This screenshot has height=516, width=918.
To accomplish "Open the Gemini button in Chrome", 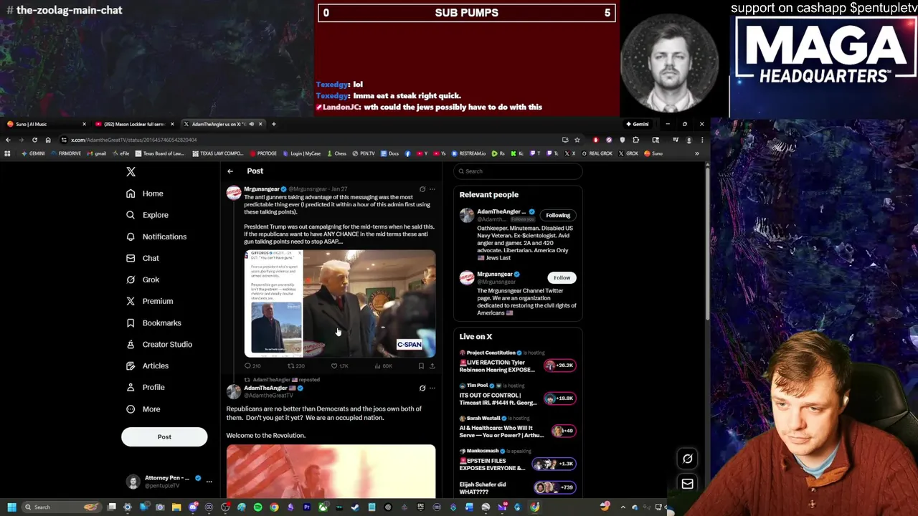I will click(637, 124).
